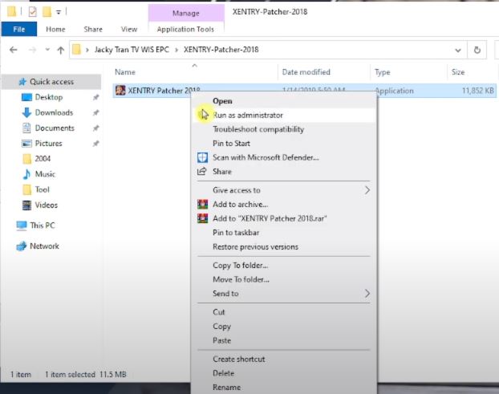Click the pin icon next to Desktop
This screenshot has height=394, width=499.
(95, 97)
